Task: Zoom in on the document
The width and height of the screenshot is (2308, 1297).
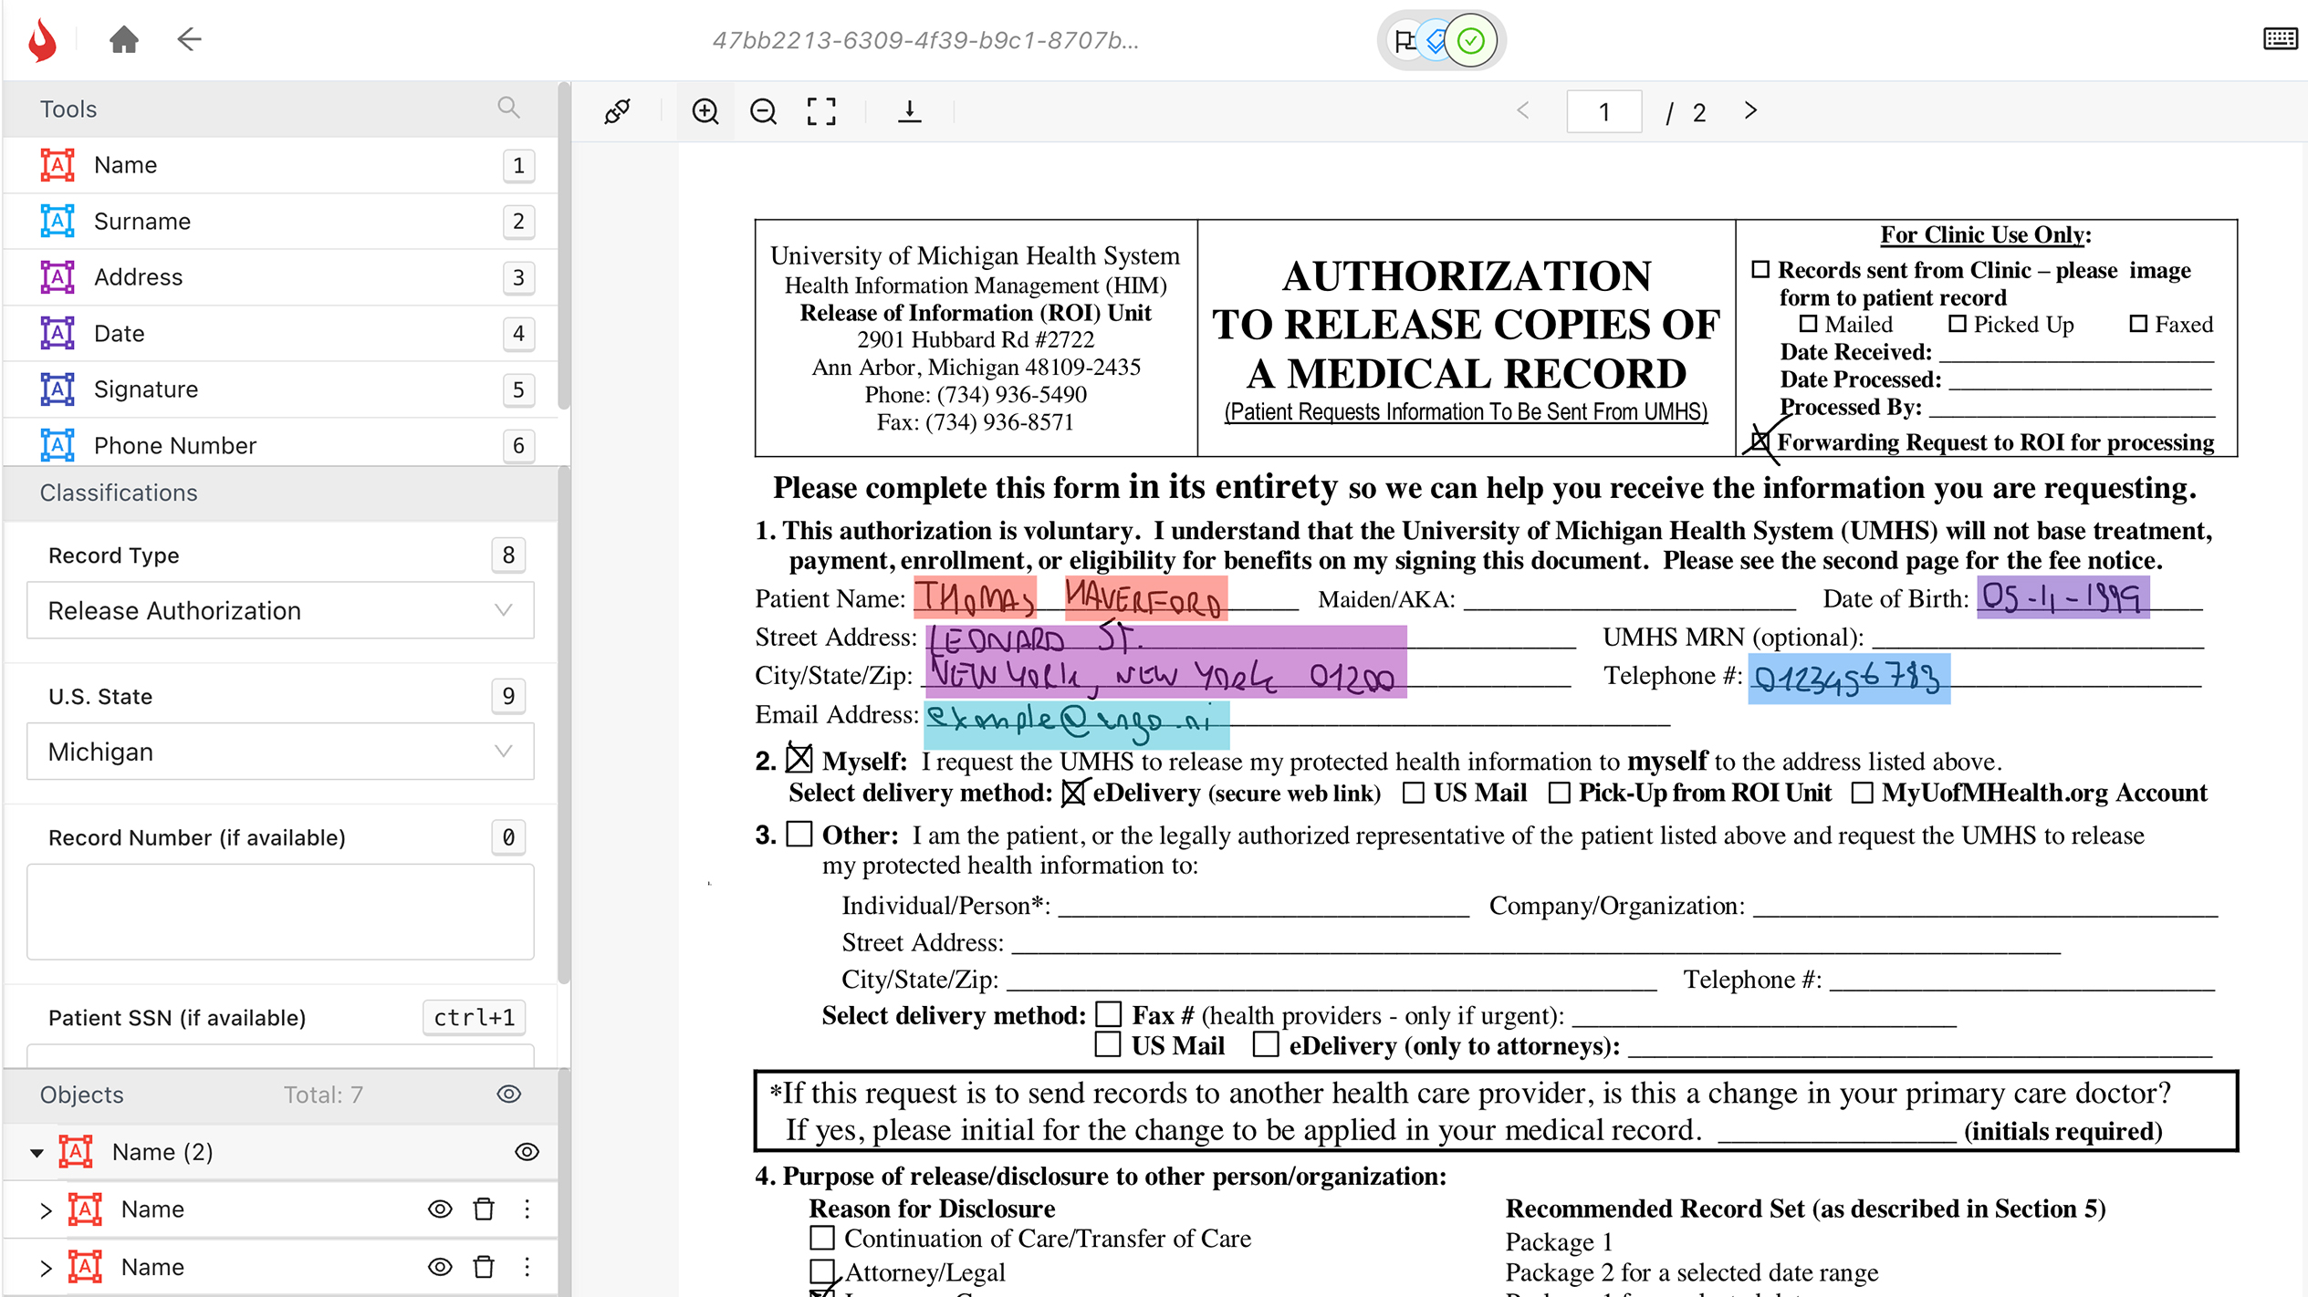Action: click(x=705, y=111)
